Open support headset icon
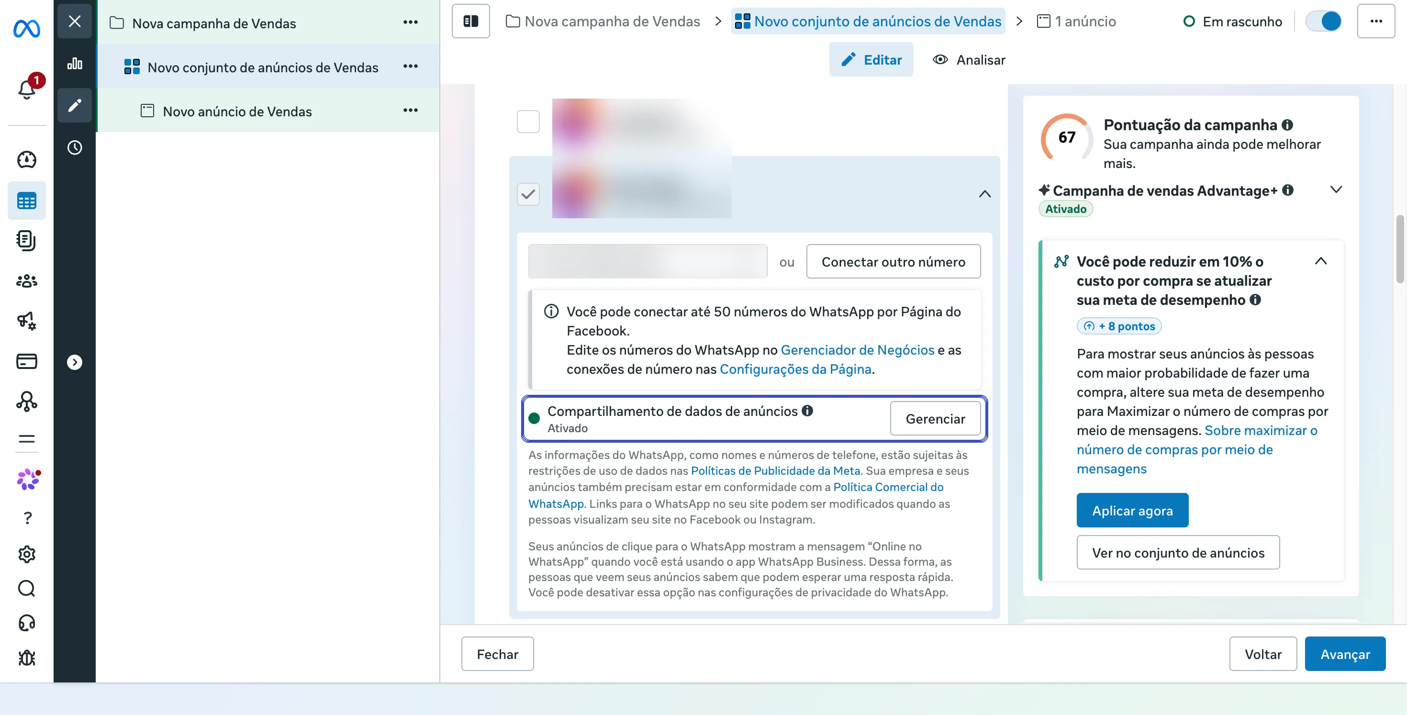This screenshot has width=1407, height=715. 26,623
